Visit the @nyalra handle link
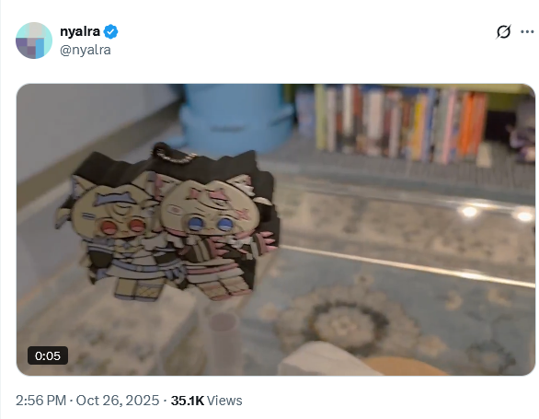 pyautogui.click(x=86, y=50)
